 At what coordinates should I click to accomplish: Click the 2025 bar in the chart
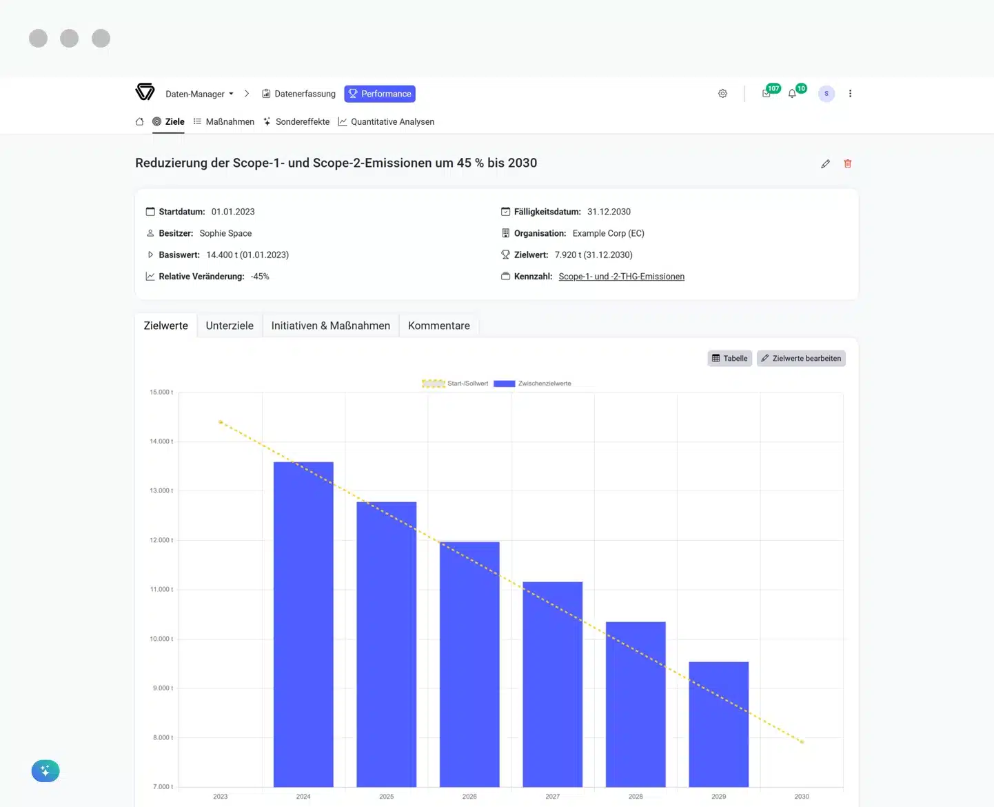point(387,644)
